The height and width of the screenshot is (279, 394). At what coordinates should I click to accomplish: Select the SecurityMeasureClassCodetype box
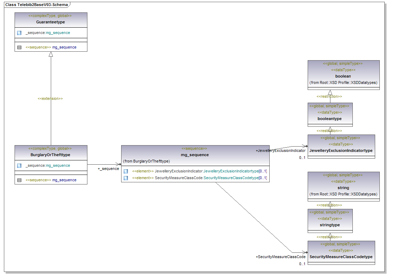(x=341, y=257)
